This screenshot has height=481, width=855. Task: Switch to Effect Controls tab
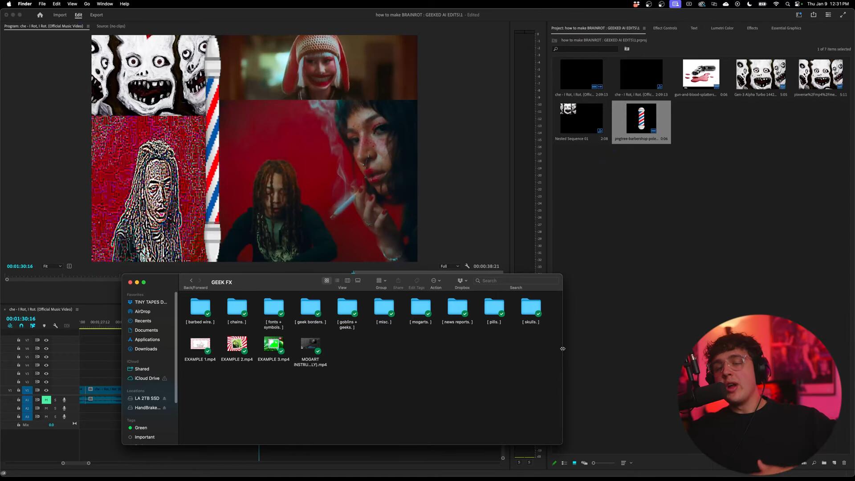(665, 28)
